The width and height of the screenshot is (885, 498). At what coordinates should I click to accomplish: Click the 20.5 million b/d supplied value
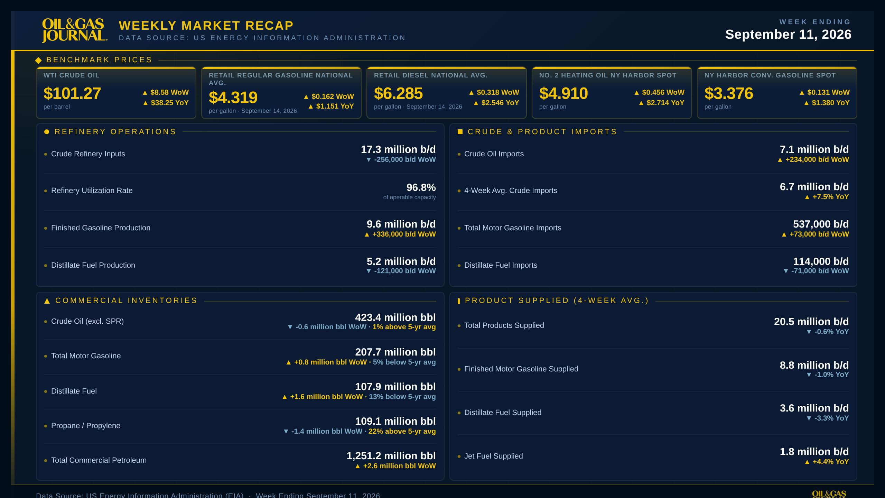(811, 322)
